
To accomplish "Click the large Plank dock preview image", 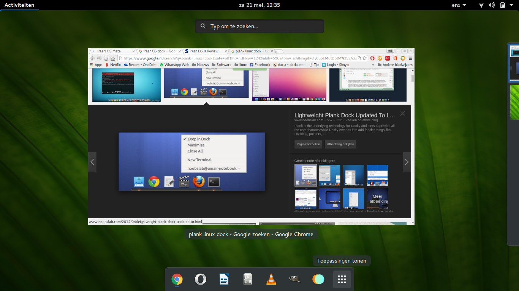I will 192,161.
